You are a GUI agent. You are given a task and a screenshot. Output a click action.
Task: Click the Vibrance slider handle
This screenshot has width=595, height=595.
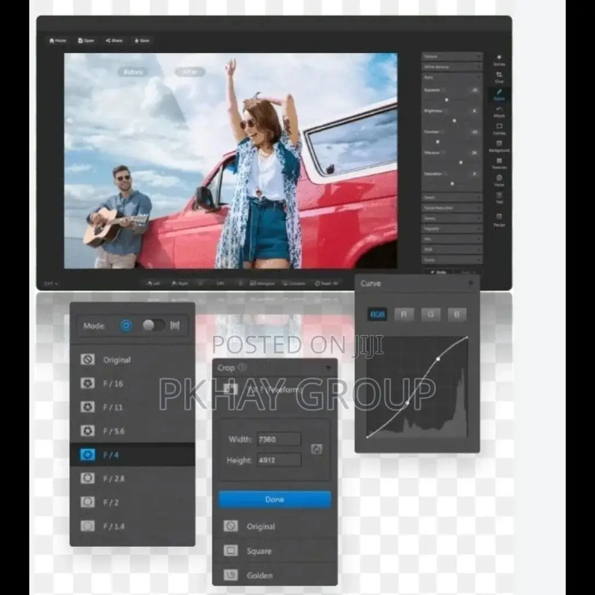(x=461, y=163)
